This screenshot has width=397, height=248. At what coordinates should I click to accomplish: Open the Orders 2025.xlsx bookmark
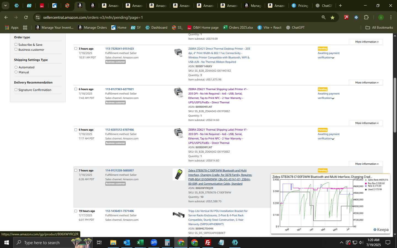point(238,28)
